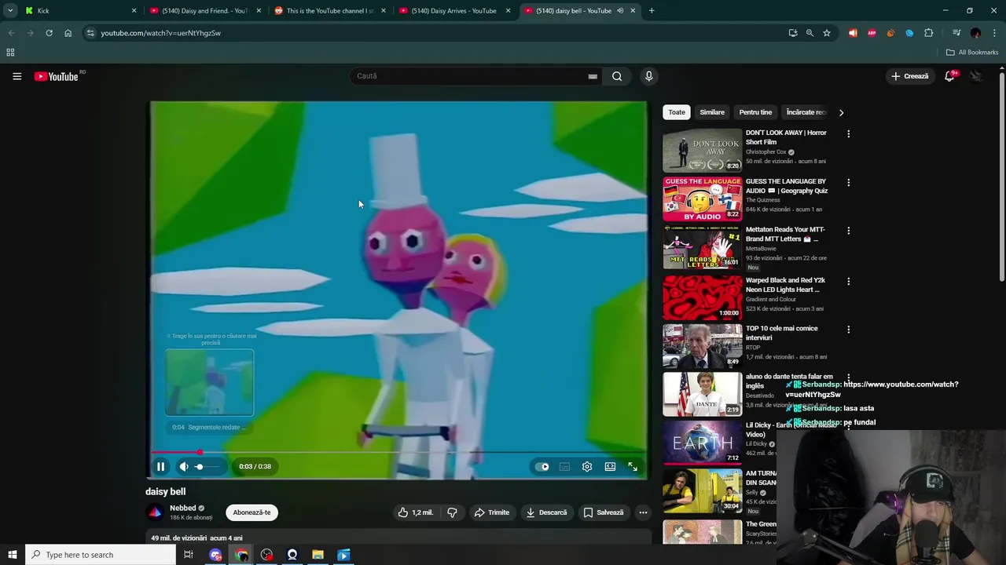The image size is (1006, 565).
Task: Open TOP 10 cele mai comice interviuri thumbnail
Action: (x=702, y=344)
